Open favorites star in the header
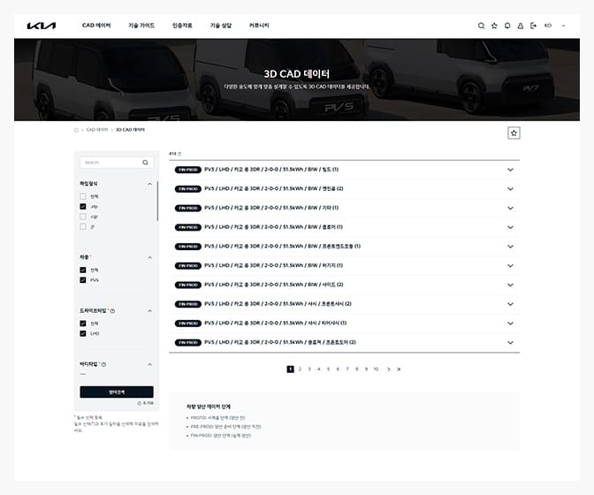This screenshot has height=495, width=594. pos(494,26)
